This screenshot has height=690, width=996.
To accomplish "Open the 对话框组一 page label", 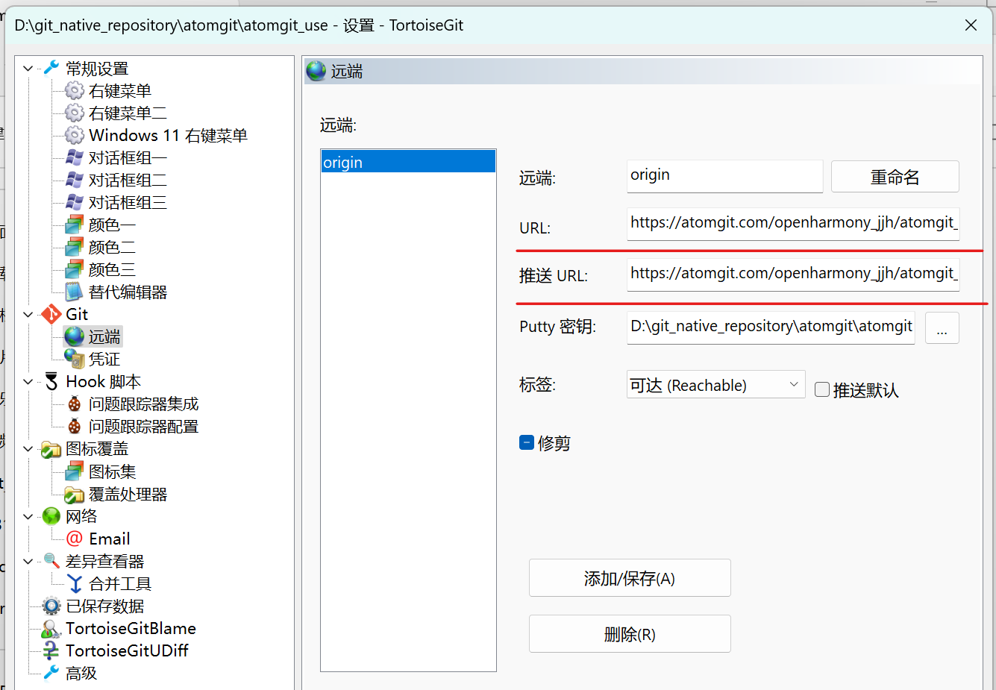I will [128, 158].
